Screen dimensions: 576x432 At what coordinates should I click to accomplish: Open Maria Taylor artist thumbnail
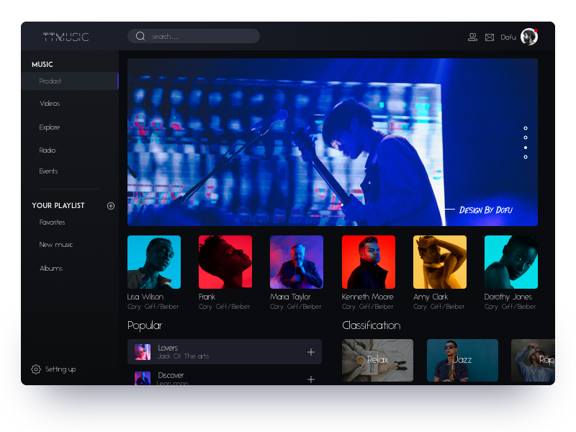pos(297,262)
